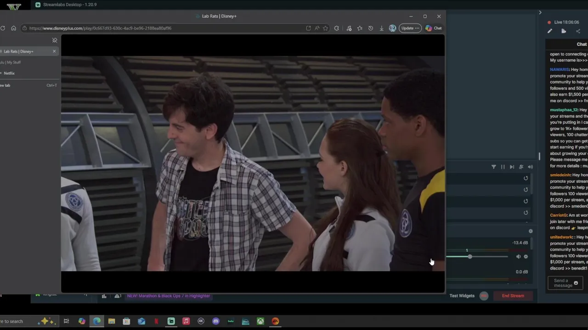This screenshot has height=330, width=588.
Task: Open NAWARIS username in chat
Action: [x=559, y=70]
